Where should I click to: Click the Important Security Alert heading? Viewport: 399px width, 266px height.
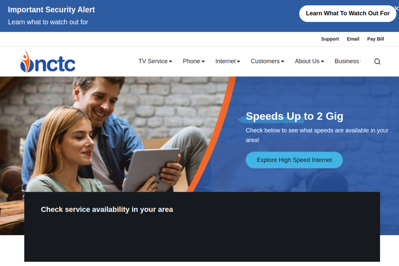click(x=51, y=10)
